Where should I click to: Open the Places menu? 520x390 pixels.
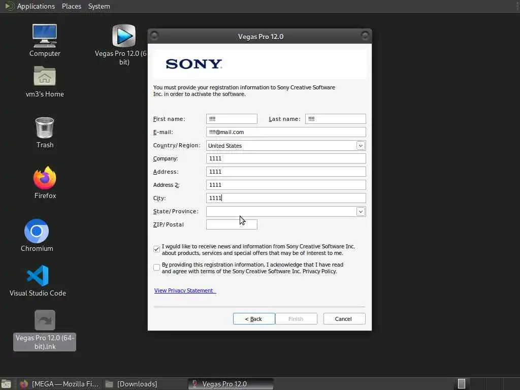tap(72, 6)
